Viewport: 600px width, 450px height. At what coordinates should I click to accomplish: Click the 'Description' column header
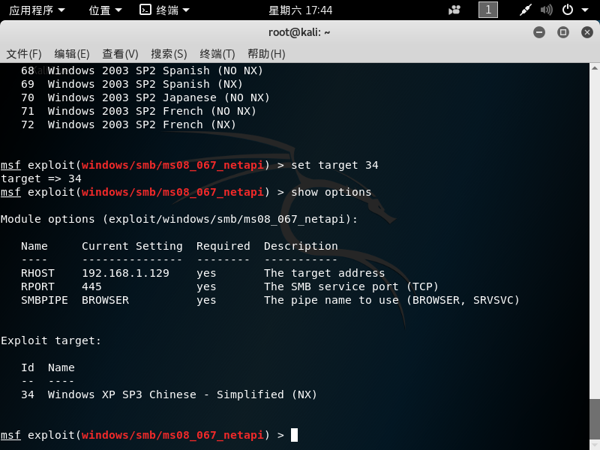[301, 246]
